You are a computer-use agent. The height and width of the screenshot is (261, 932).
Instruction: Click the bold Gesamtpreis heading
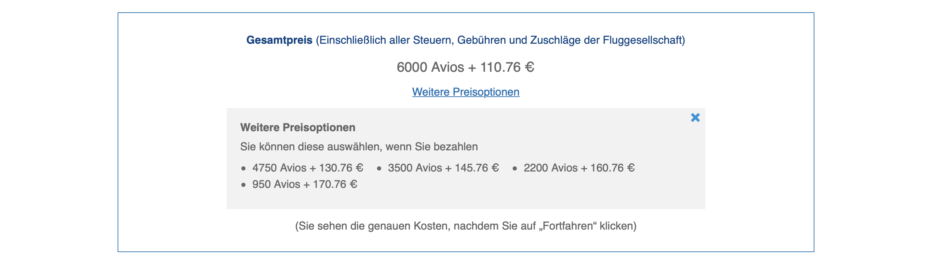(279, 40)
